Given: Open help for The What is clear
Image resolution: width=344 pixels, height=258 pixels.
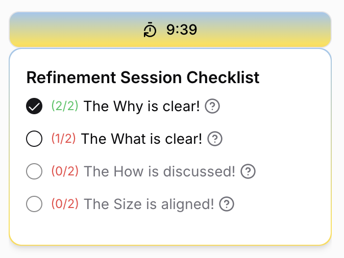Looking at the screenshot, I should pyautogui.click(x=215, y=139).
